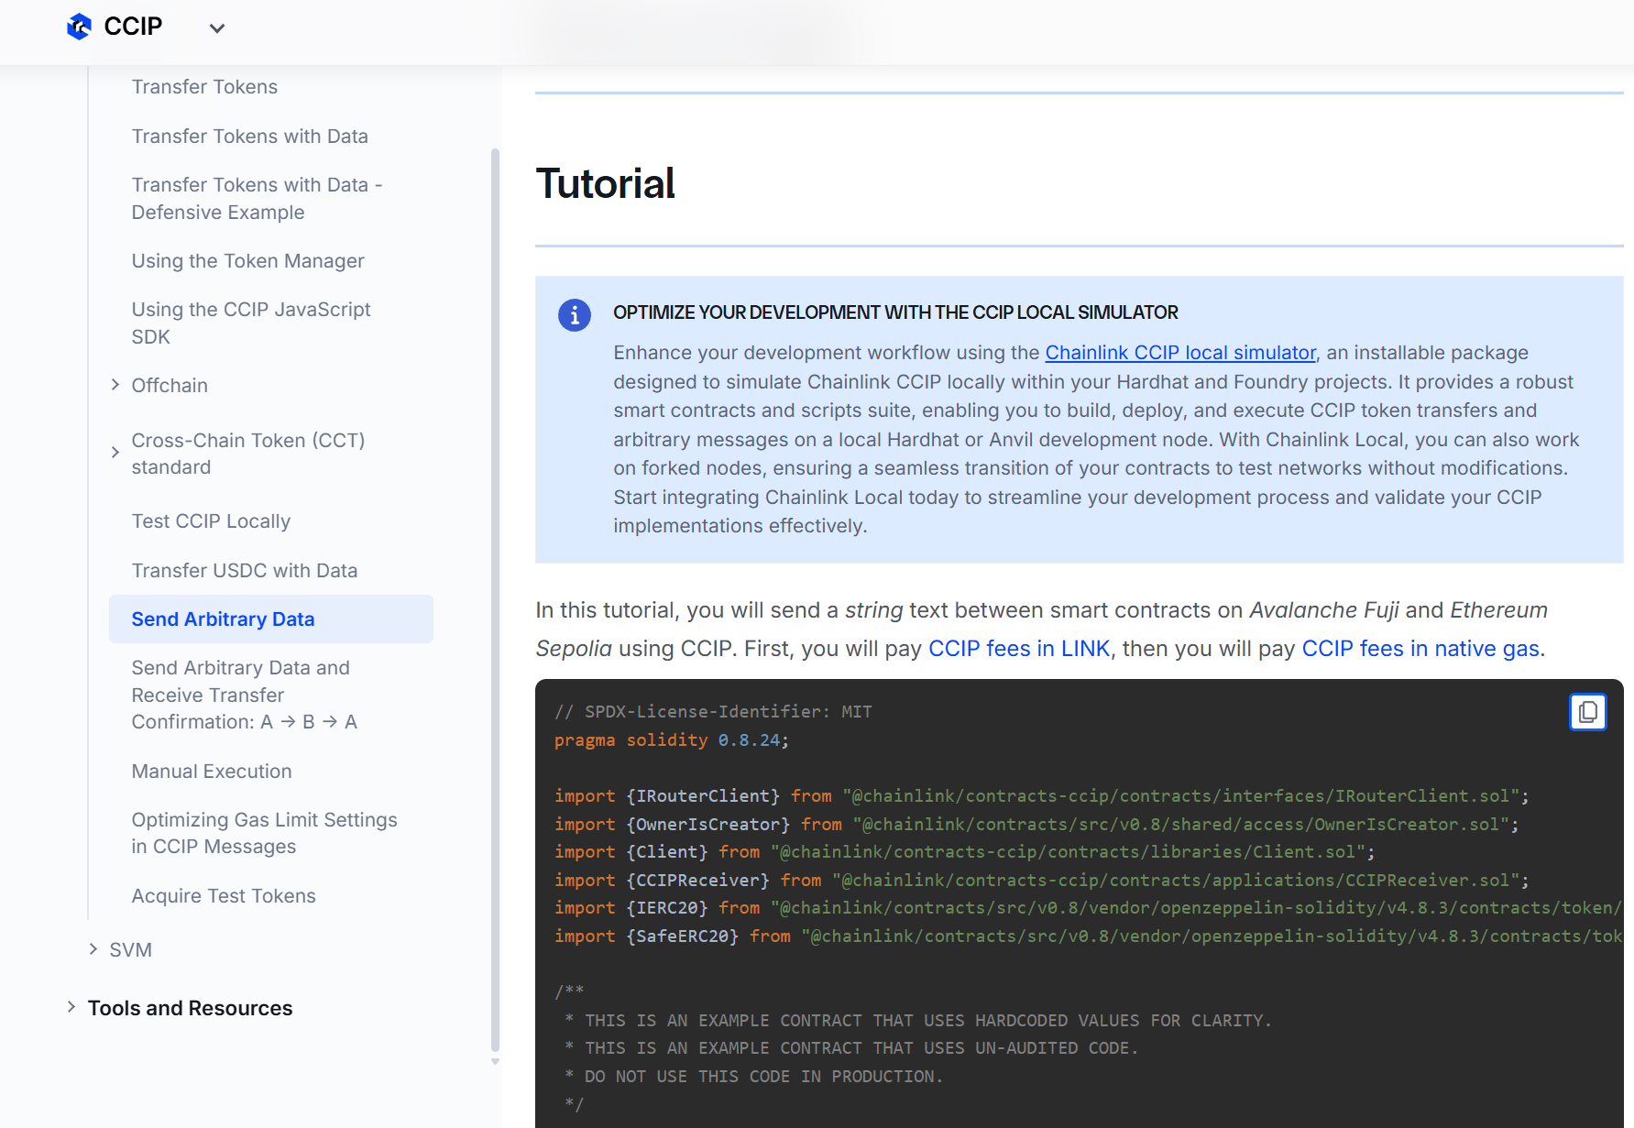
Task: Follow the CCIP fees in LINK link
Action: (1019, 649)
